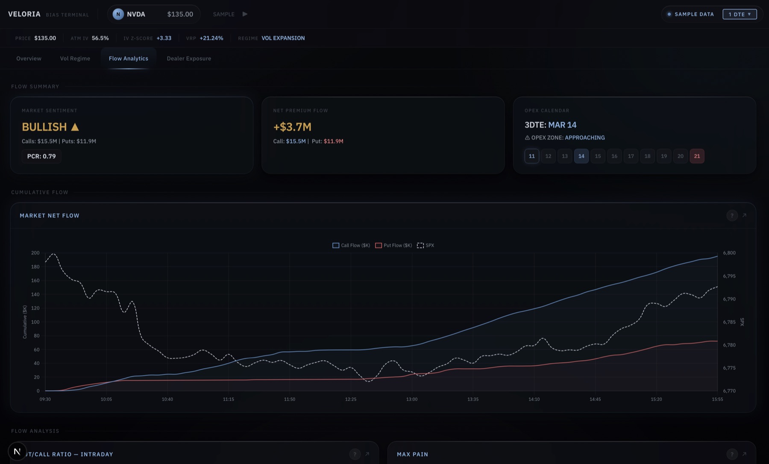Click the sample play arrow icon

tap(245, 14)
